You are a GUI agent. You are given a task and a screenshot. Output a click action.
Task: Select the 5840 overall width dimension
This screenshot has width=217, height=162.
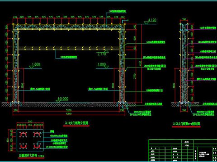69,114
